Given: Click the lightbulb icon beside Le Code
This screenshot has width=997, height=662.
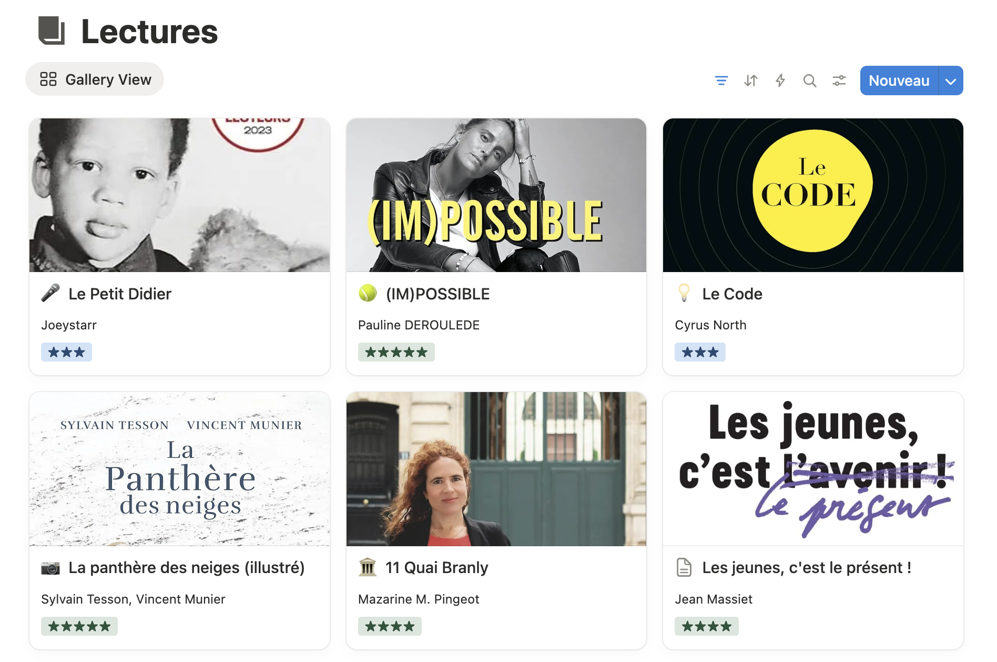Looking at the screenshot, I should click(x=684, y=293).
